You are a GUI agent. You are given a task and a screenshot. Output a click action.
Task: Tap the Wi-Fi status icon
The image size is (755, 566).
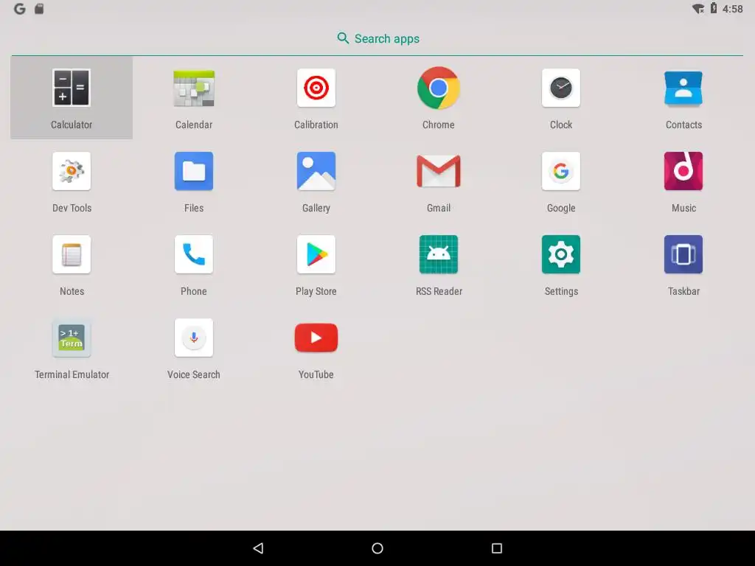[x=698, y=9]
